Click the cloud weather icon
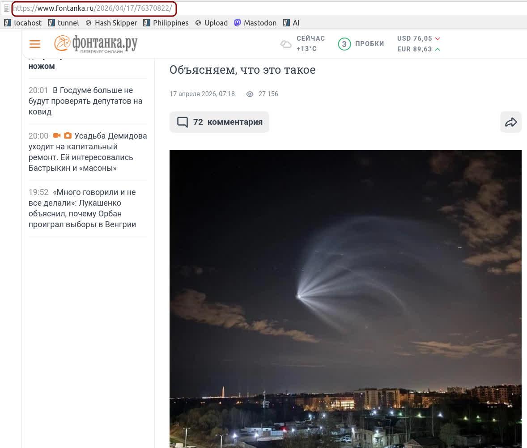The height and width of the screenshot is (448, 527). coord(285,44)
